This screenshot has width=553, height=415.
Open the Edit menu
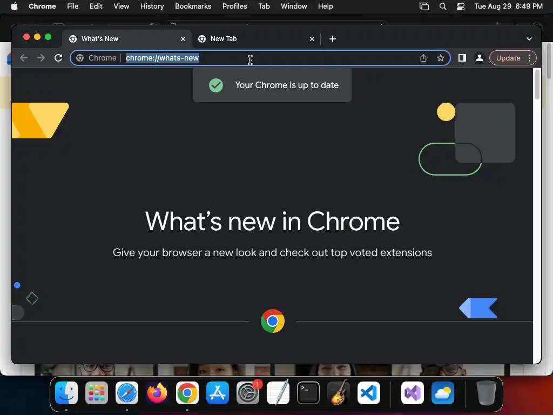96,6
